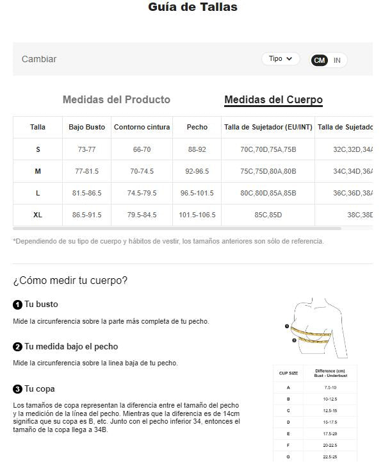Click the bust measurement illustration

click(316, 328)
